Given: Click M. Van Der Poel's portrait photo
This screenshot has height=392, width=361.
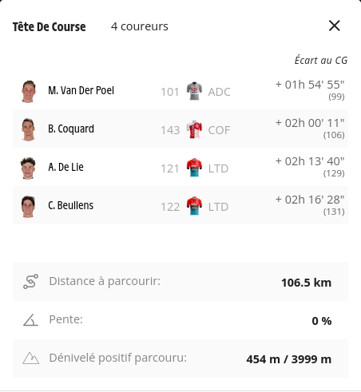Looking at the screenshot, I should [x=28, y=91].
